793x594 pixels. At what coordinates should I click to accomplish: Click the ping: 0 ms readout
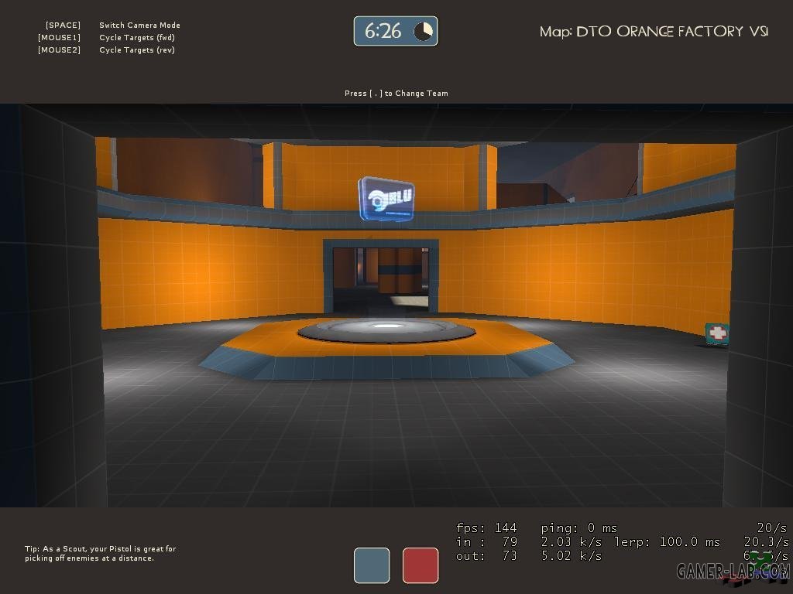[579, 528]
